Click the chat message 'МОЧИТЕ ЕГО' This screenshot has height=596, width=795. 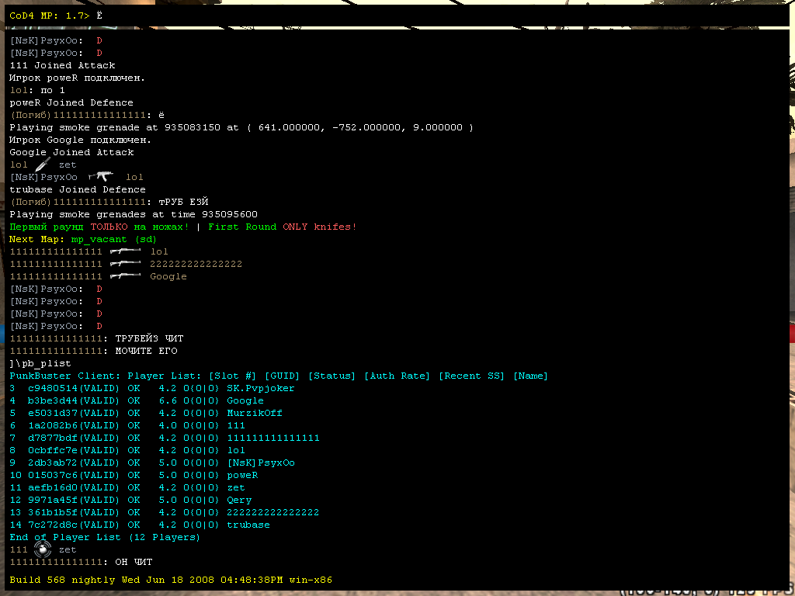(146, 351)
